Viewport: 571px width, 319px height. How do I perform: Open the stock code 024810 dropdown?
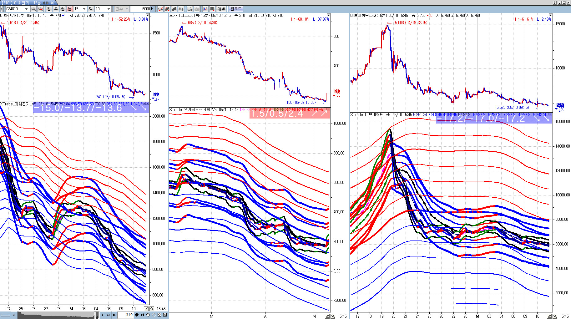pyautogui.click(x=27, y=9)
